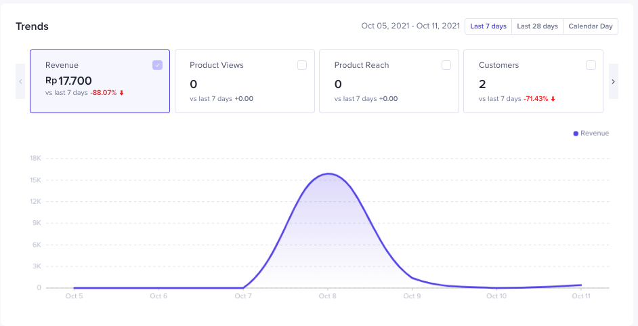Select the Last 7 days tab
This screenshot has width=638, height=326.
pyautogui.click(x=488, y=26)
